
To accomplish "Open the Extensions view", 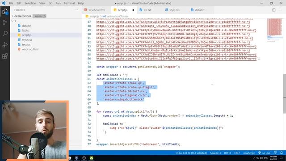I will coord(5,56).
